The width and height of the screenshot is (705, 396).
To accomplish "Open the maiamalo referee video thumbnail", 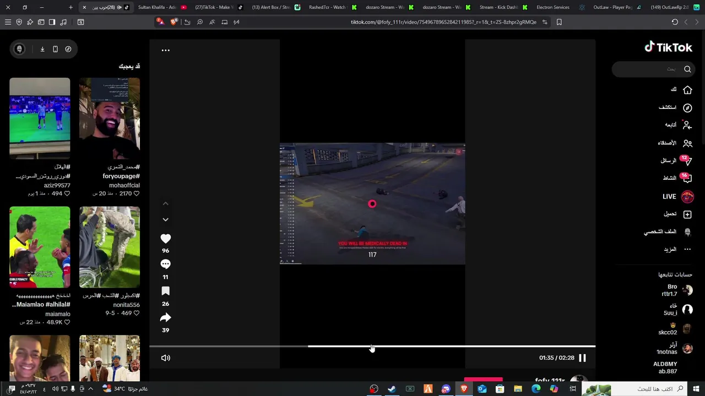I will [x=40, y=247].
